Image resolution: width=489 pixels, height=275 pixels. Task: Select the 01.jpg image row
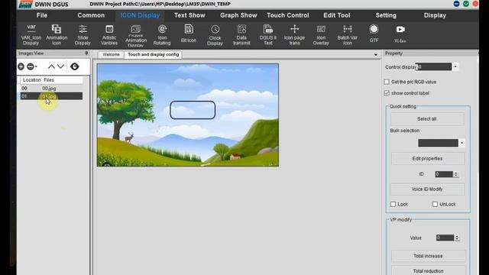[x=51, y=96]
